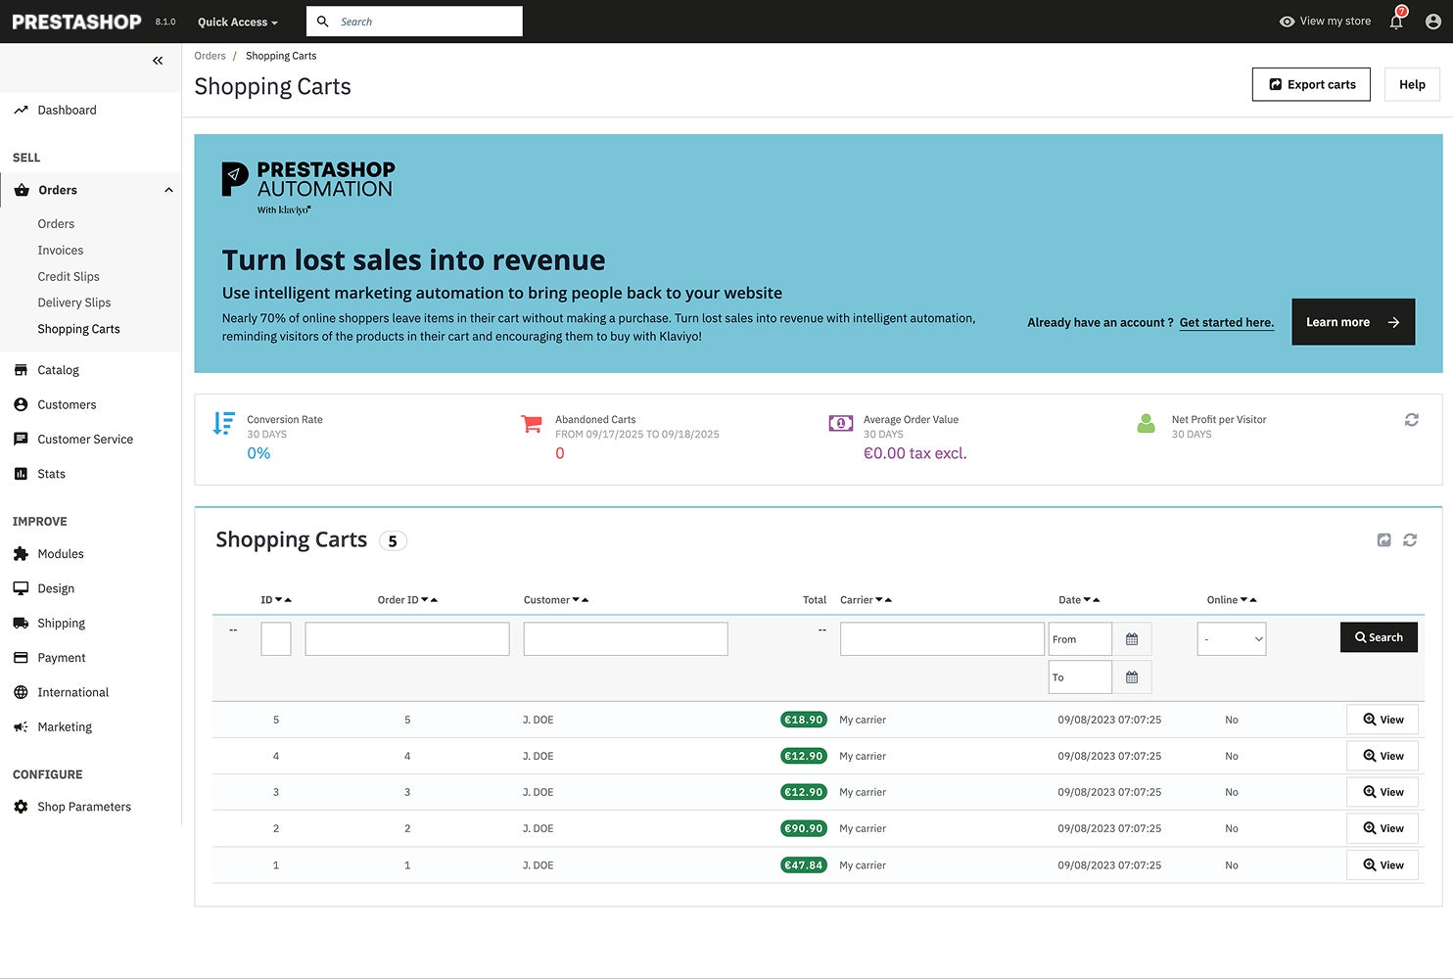Click View my store eye icon
Viewport: 1453px width, 979px height.
(1287, 22)
